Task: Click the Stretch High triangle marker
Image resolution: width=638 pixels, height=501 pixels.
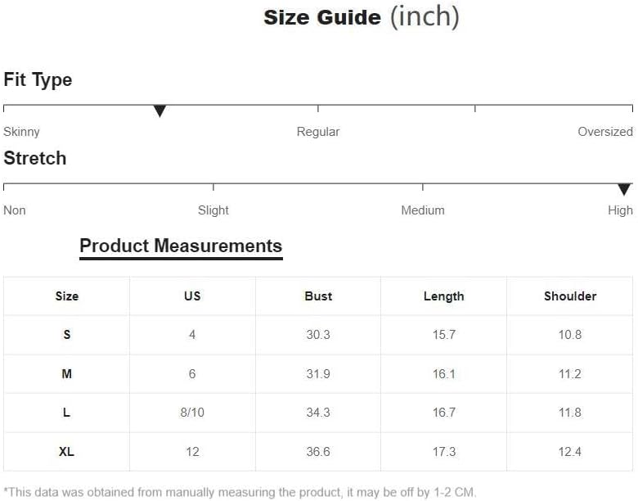Action: [624, 189]
